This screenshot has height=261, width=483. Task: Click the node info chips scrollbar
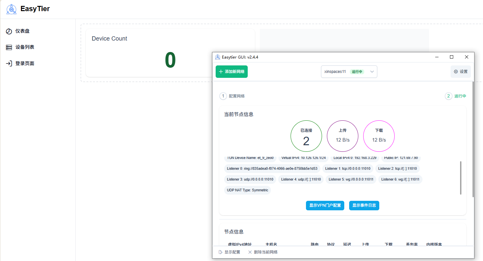click(461, 178)
